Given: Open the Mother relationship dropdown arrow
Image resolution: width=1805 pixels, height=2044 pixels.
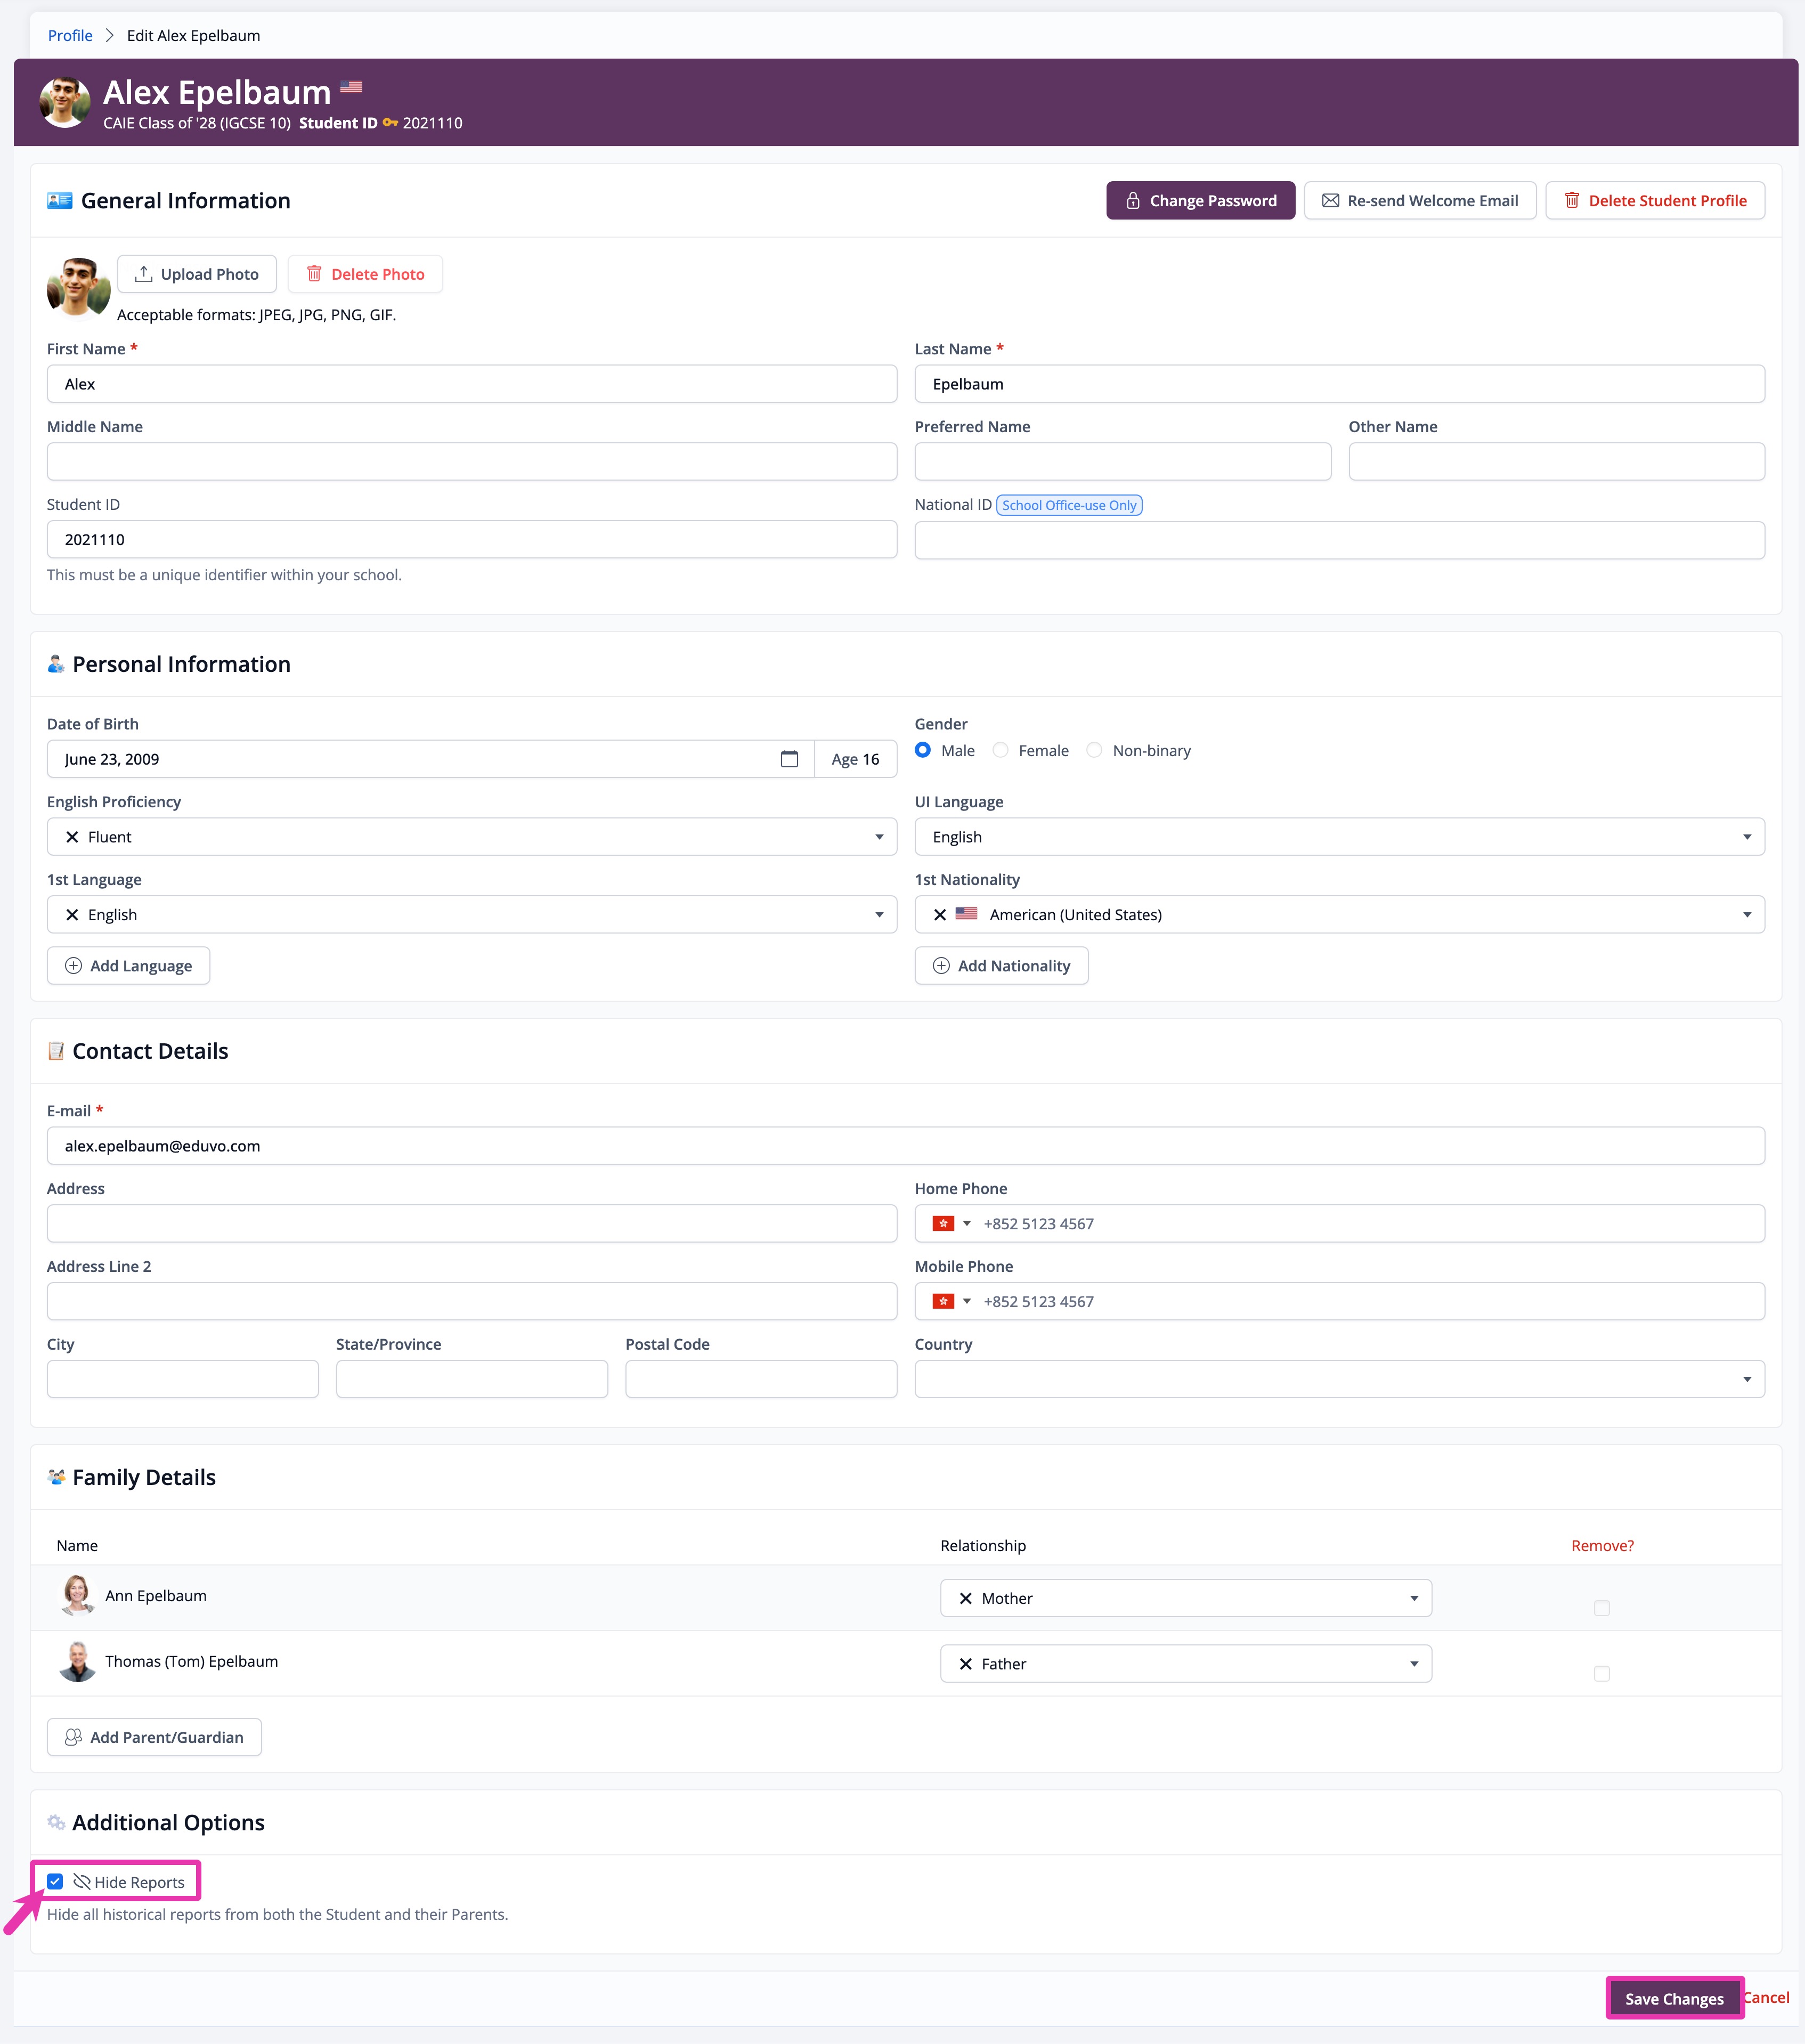Looking at the screenshot, I should coord(1413,1598).
